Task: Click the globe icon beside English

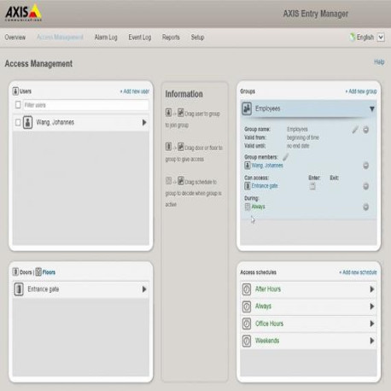Action: [x=353, y=37]
